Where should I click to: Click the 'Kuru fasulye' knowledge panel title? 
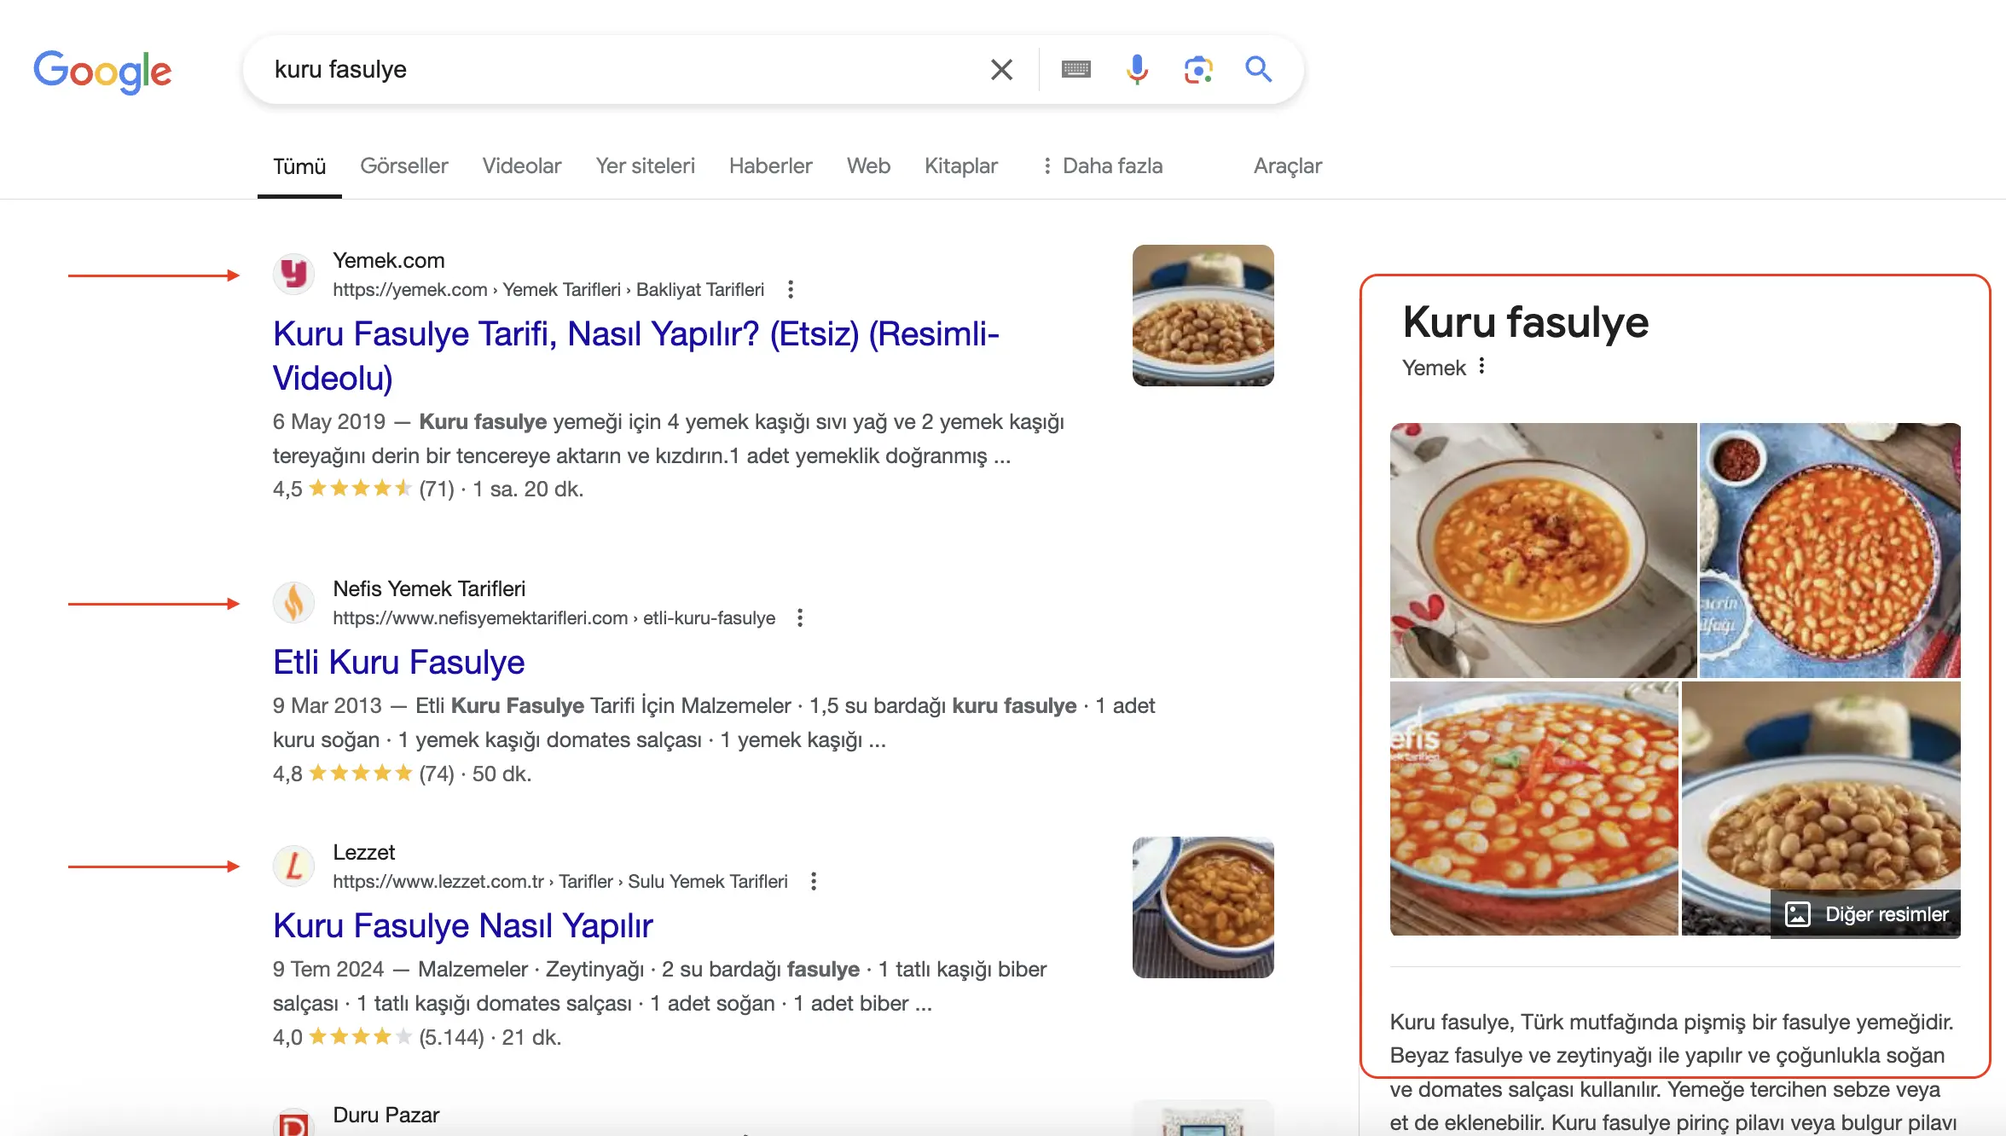pos(1526,323)
